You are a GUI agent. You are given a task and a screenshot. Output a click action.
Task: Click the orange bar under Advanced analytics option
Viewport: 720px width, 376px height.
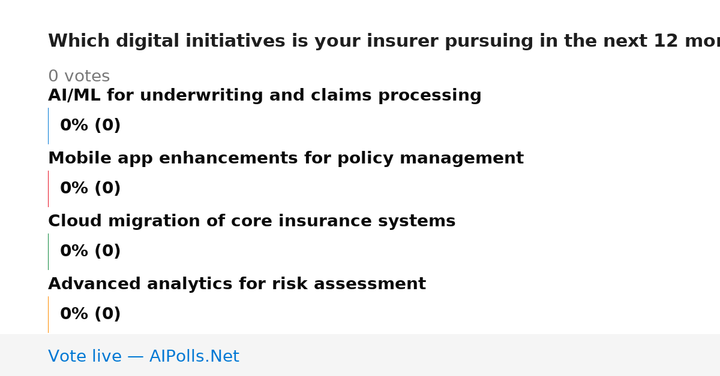click(x=48, y=314)
